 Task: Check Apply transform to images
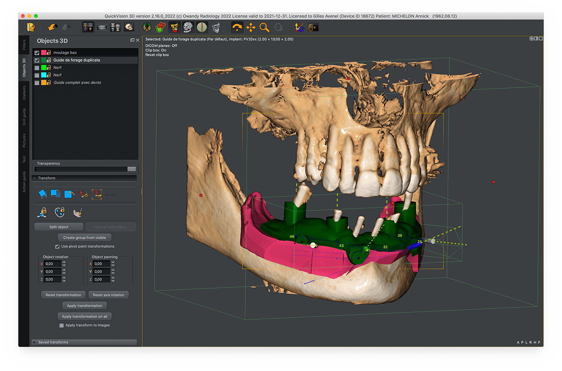[x=62, y=325]
